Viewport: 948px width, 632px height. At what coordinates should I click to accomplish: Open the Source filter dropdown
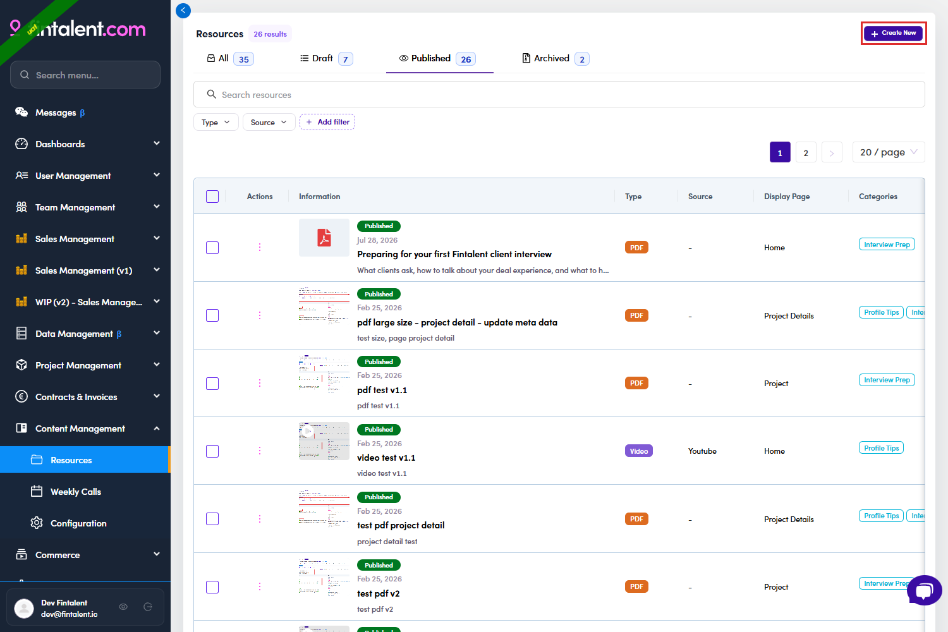point(269,122)
